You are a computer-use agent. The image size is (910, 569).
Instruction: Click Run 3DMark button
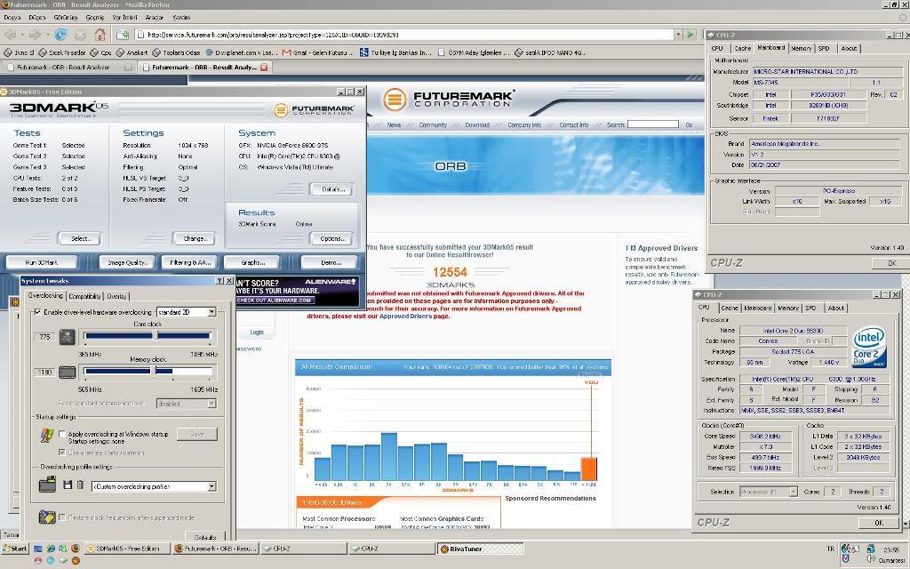pyautogui.click(x=41, y=262)
